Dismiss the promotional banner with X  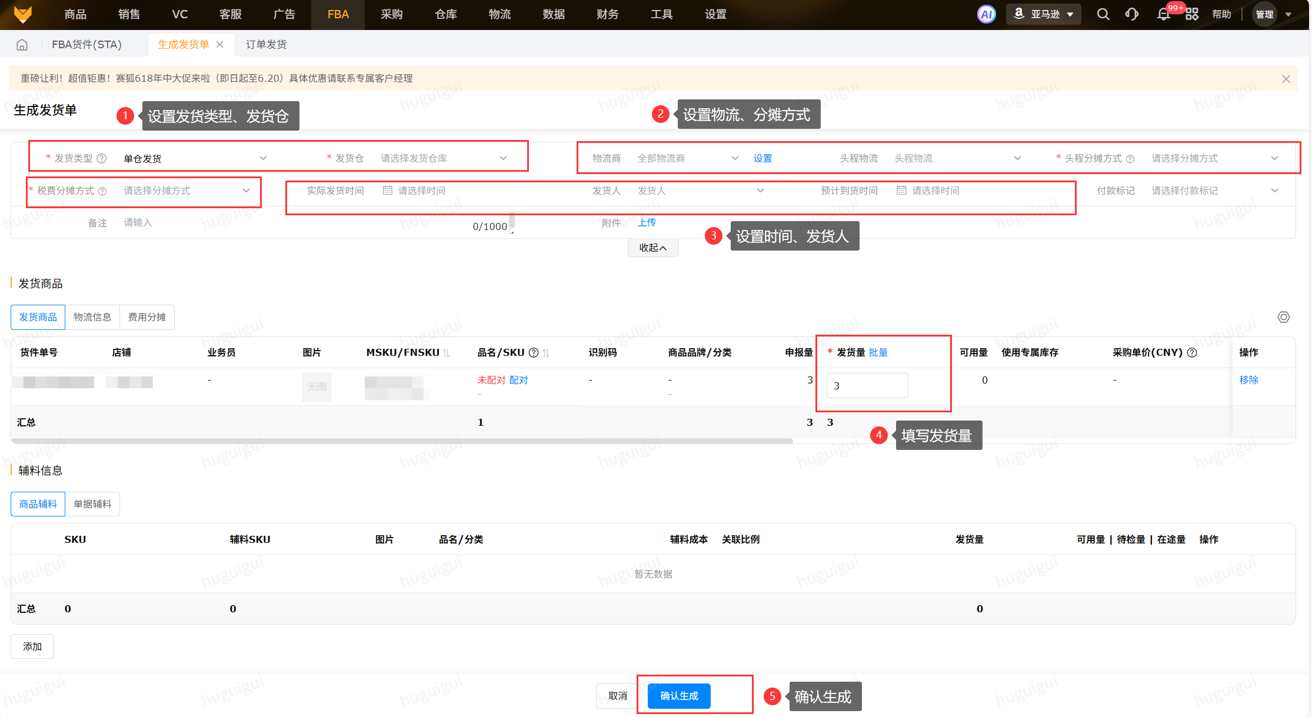(x=1286, y=79)
